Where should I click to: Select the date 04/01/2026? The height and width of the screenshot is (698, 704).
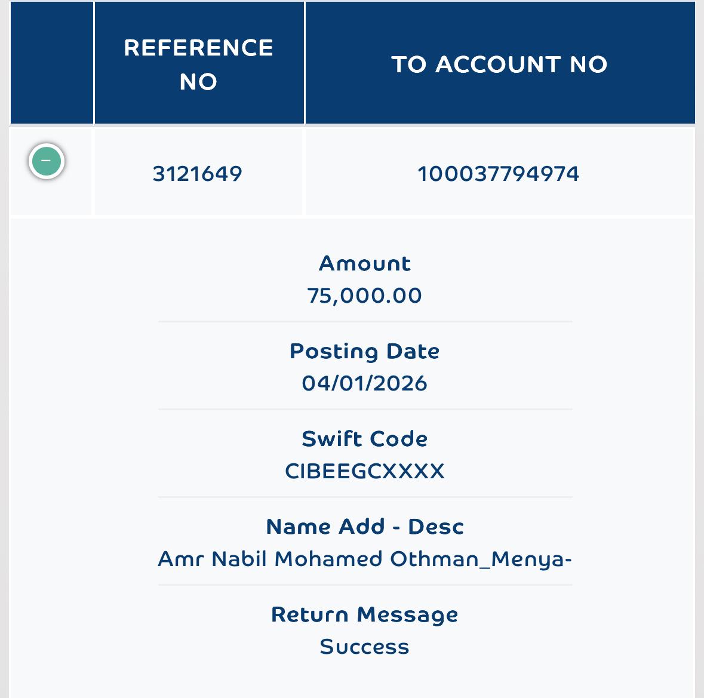(365, 383)
